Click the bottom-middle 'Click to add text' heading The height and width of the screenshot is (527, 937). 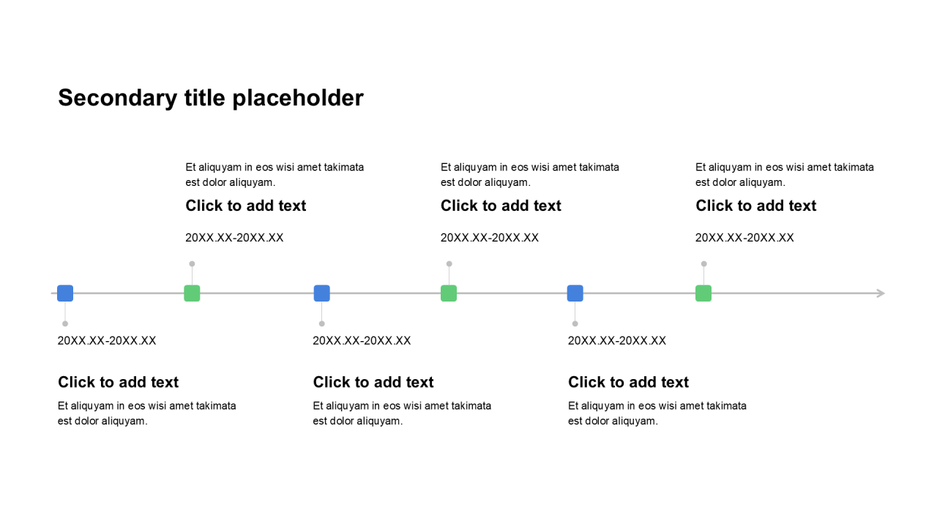pyautogui.click(x=373, y=382)
